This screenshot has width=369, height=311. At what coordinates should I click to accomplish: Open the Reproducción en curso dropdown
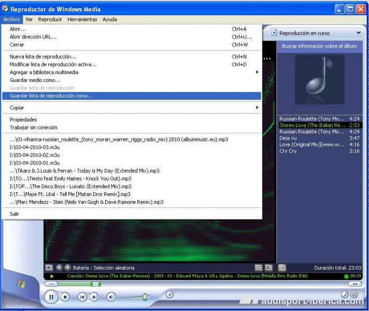coord(359,33)
